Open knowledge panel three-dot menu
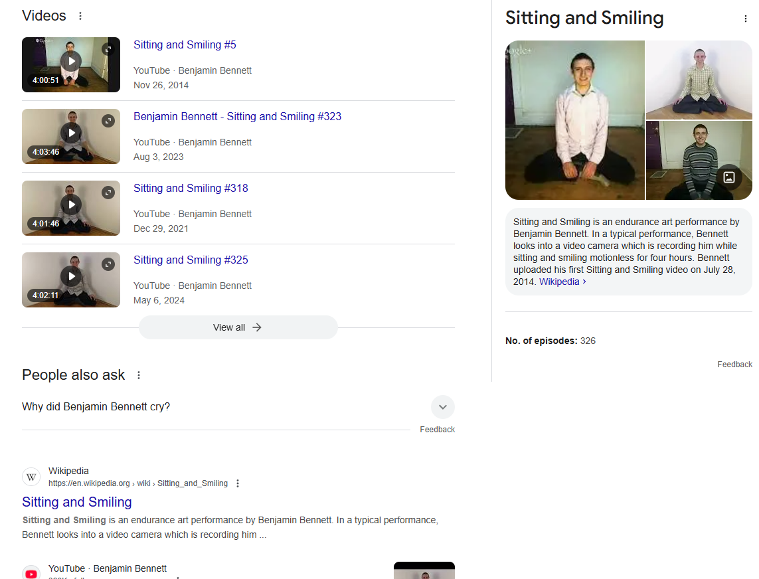 click(x=746, y=19)
